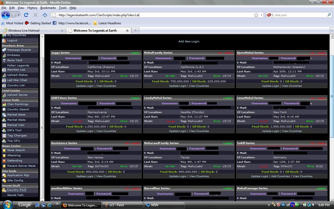The width and height of the screenshot is (334, 209).
Task: Click the bookmark star in address bar
Action: pos(256,15)
